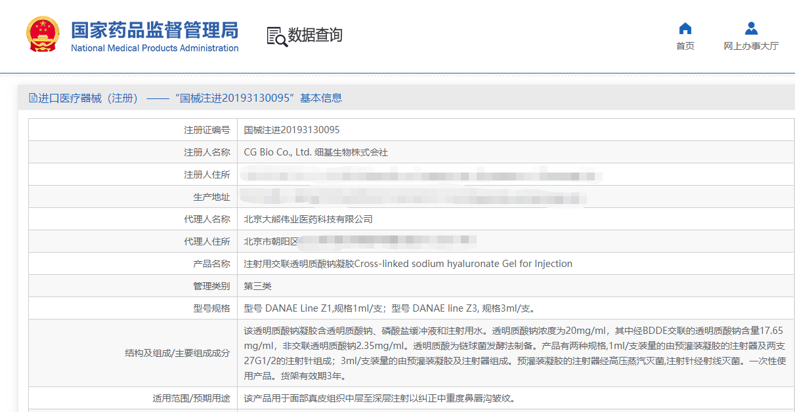This screenshot has width=795, height=412.
Task: Select the 产品名称 label cell
Action: 133,264
